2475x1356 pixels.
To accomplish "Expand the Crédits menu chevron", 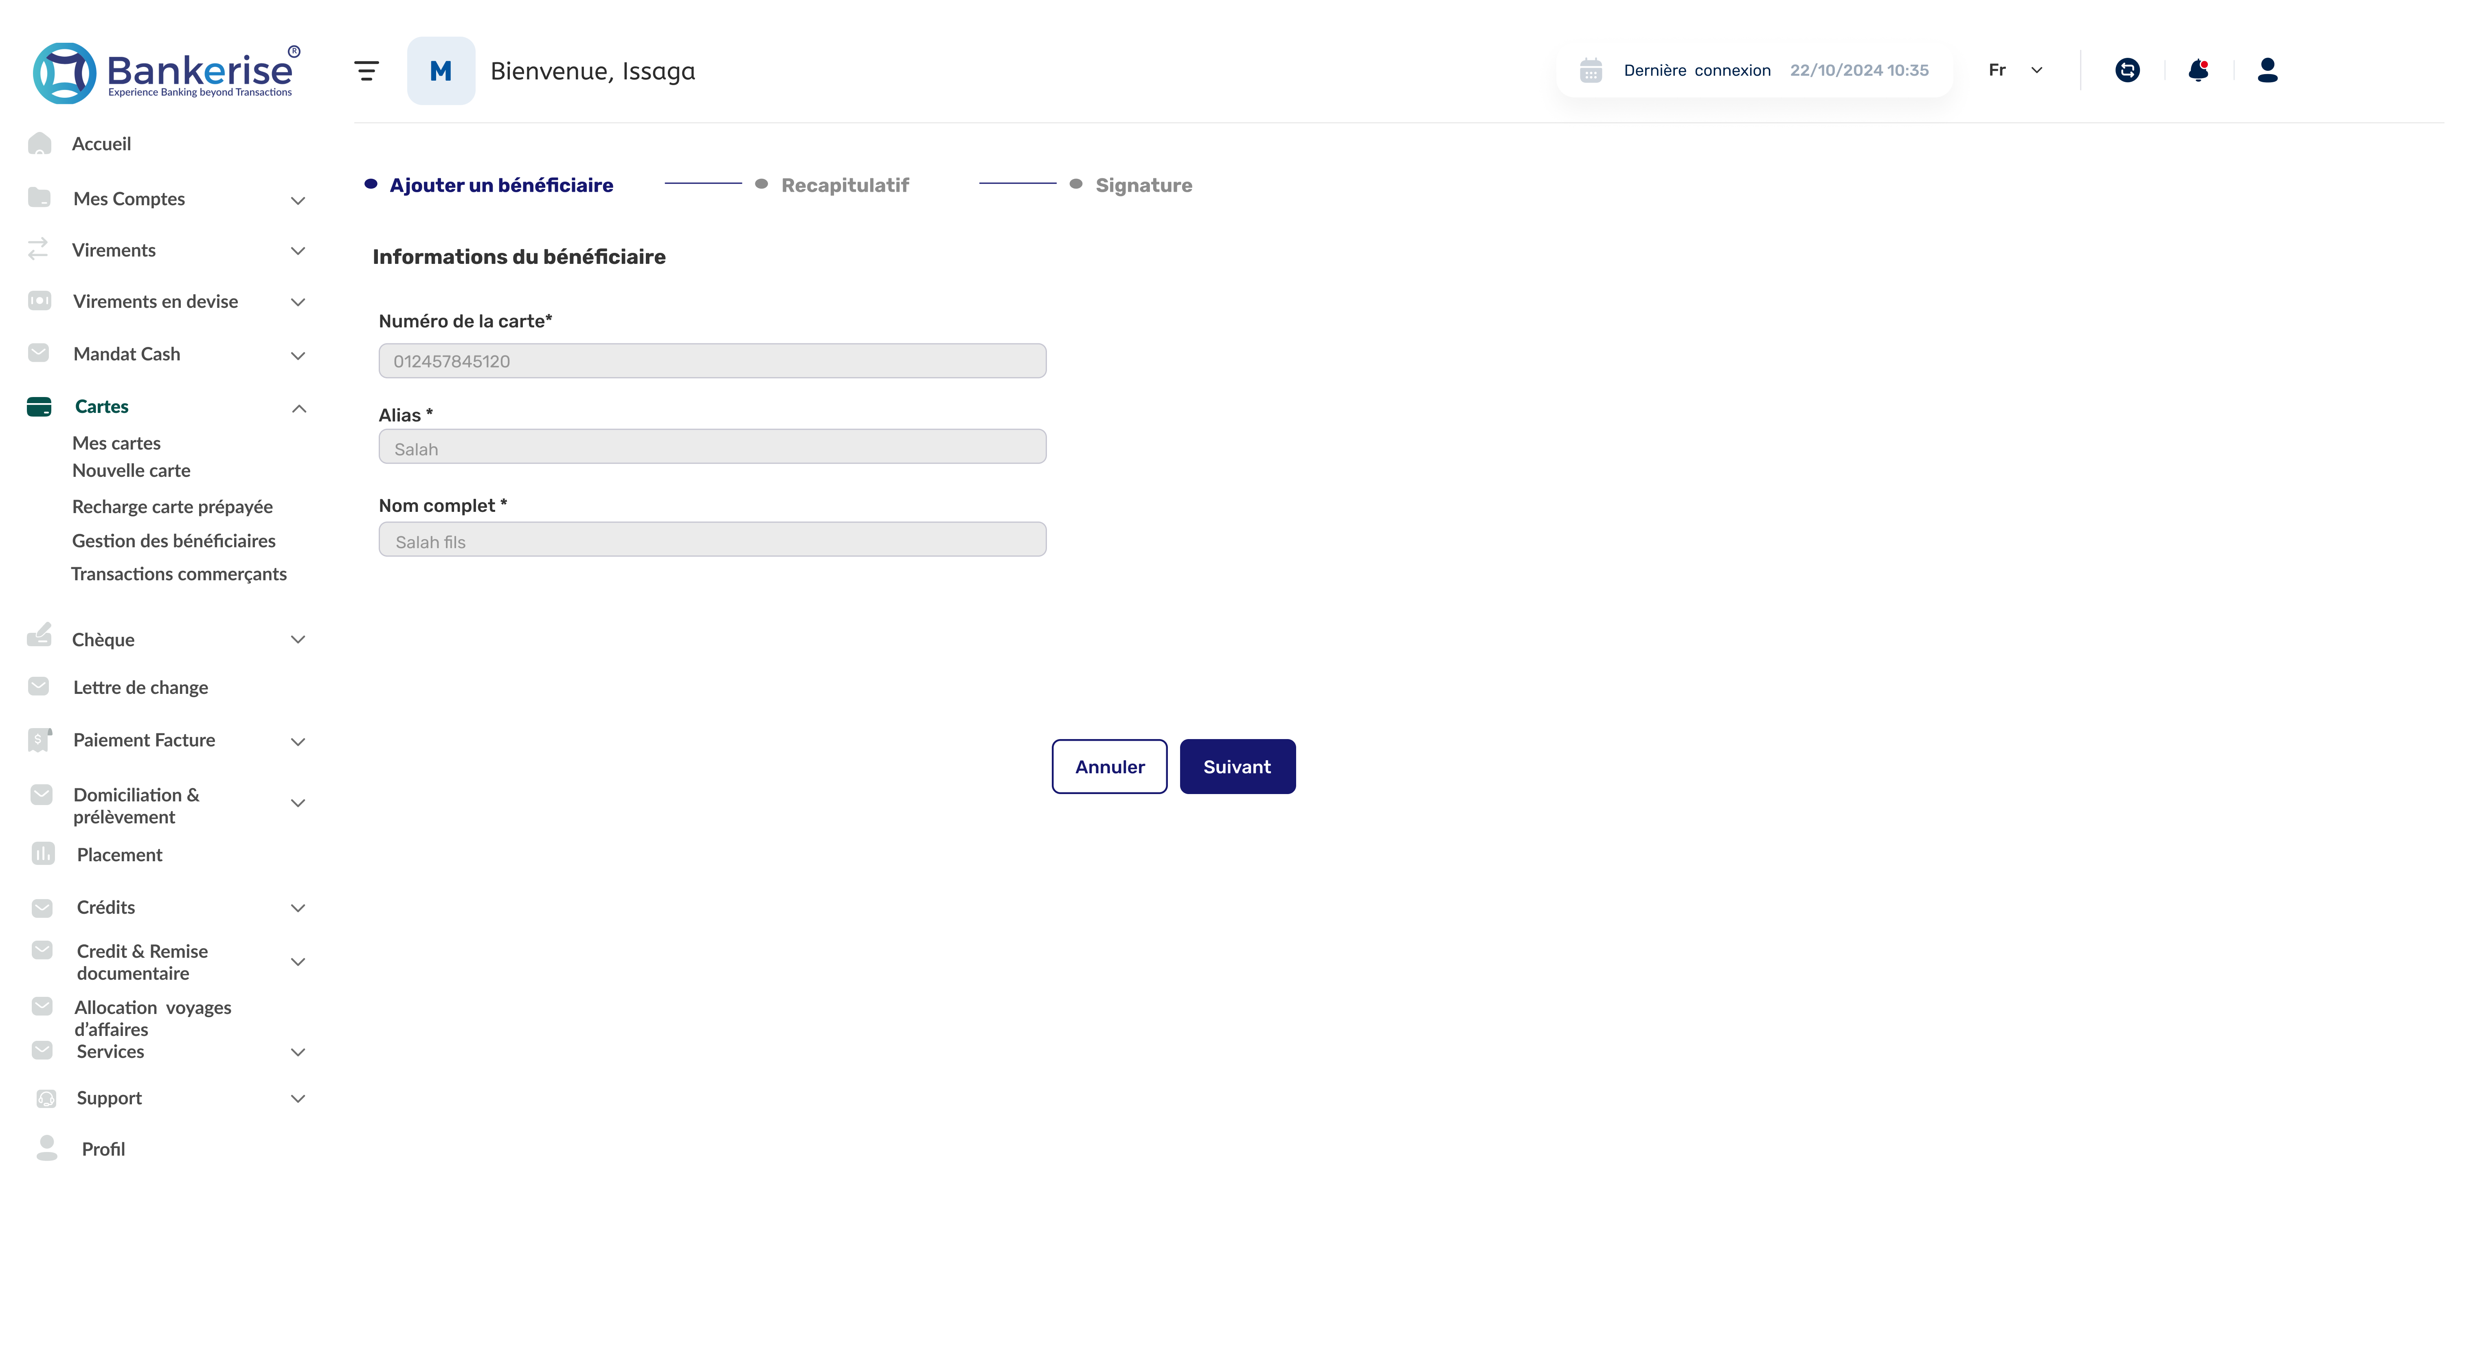I will pyautogui.click(x=298, y=907).
